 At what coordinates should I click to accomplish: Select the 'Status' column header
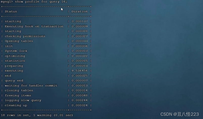pos(11,12)
